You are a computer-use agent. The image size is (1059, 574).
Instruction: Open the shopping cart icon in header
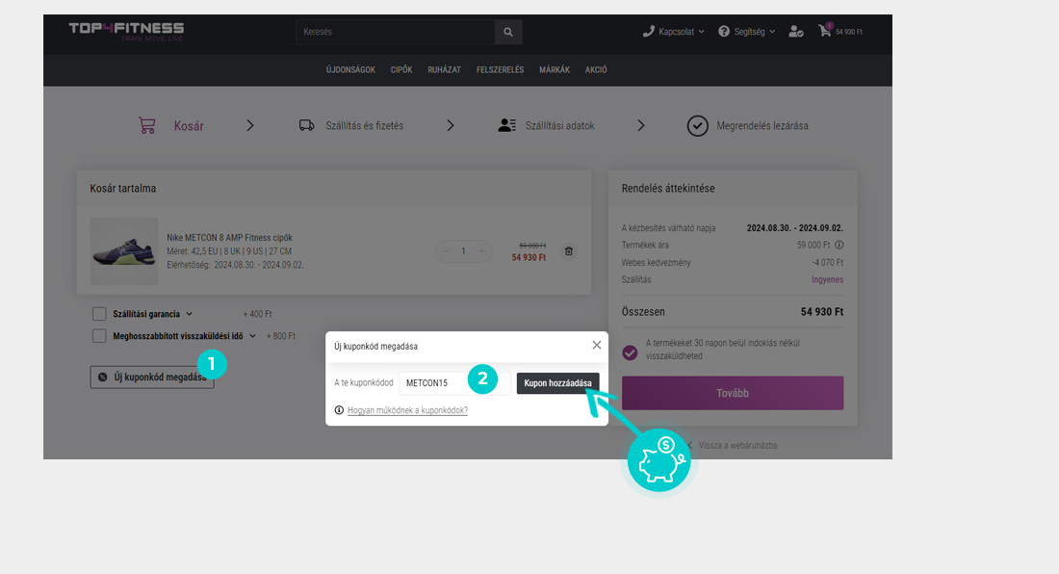tap(825, 31)
